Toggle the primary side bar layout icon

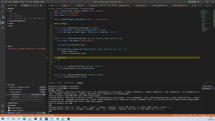coord(189,2)
